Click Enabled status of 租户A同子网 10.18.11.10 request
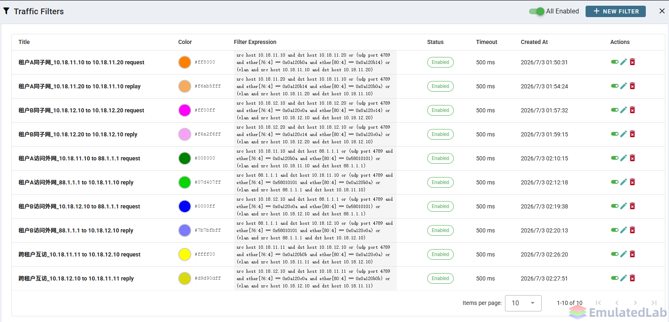Screen dimensions: 669x322 point(440,62)
